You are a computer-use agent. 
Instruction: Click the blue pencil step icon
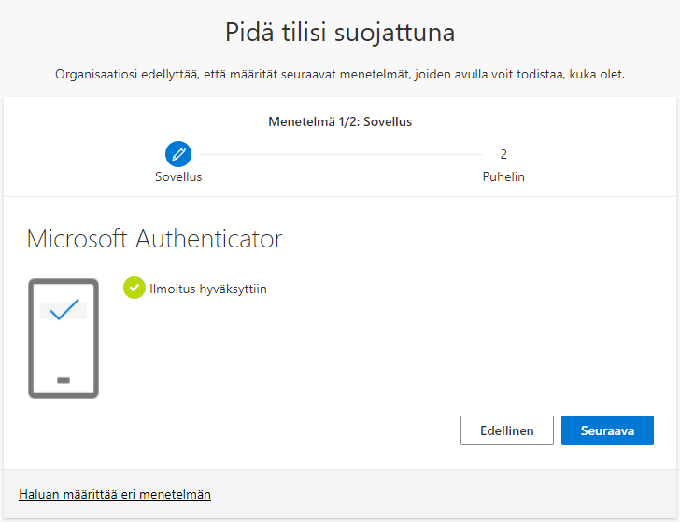178,154
